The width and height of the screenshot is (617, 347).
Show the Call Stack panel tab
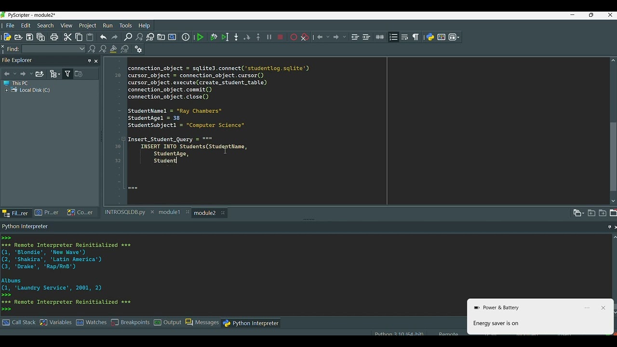(x=19, y=322)
